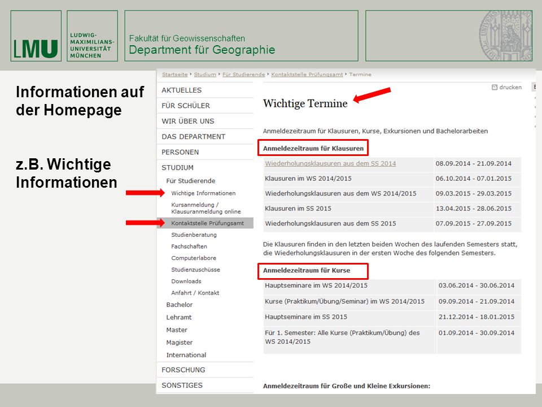542x407 pixels.
Task: Open Studienberatung in the sidebar
Action: [x=194, y=235]
